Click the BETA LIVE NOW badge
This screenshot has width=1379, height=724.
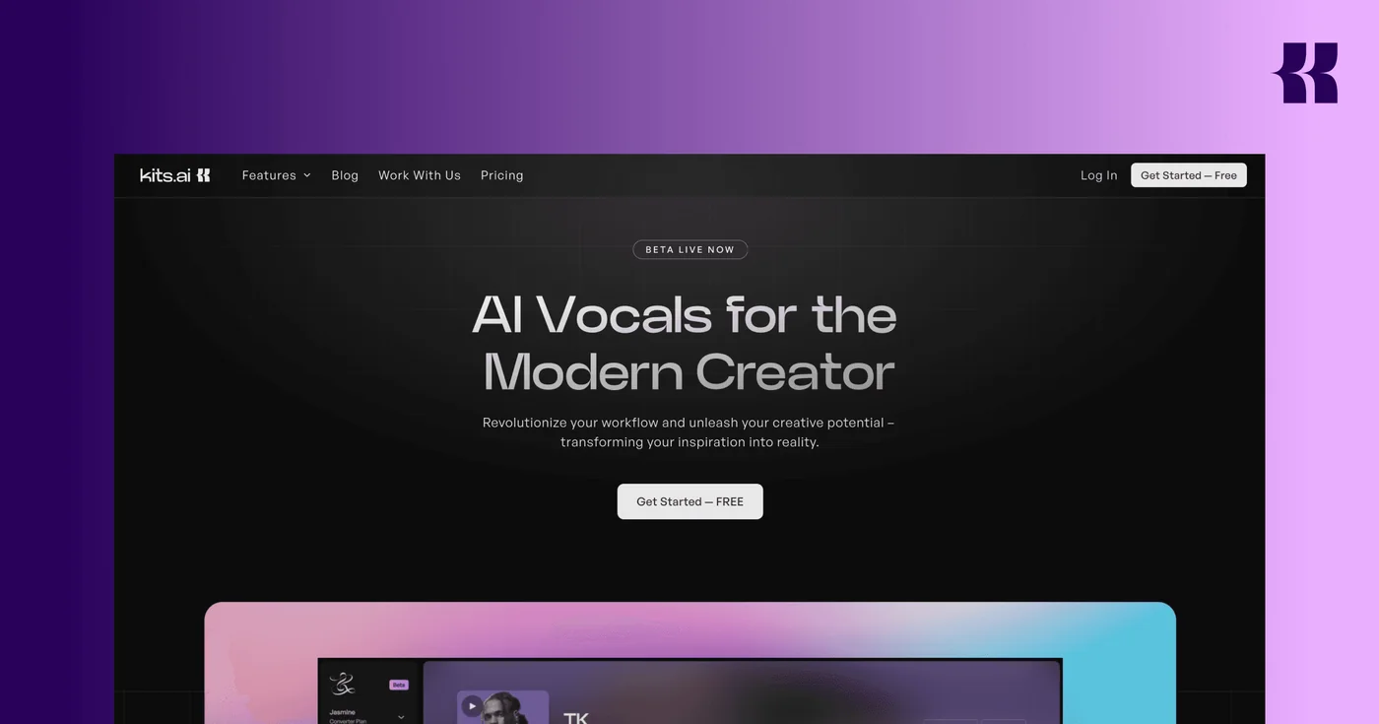coord(689,249)
